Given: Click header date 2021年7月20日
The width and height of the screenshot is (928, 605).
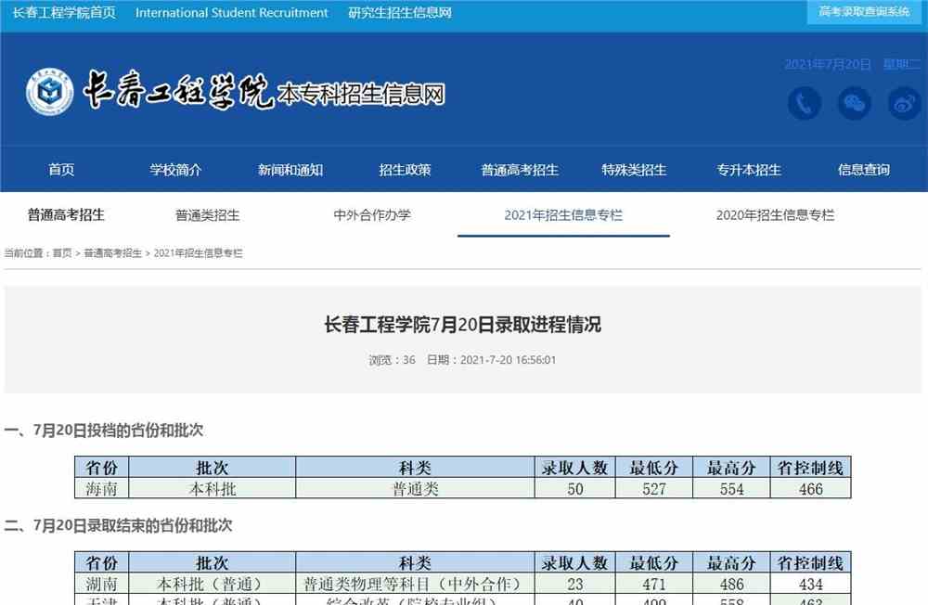Looking at the screenshot, I should pyautogui.click(x=828, y=64).
